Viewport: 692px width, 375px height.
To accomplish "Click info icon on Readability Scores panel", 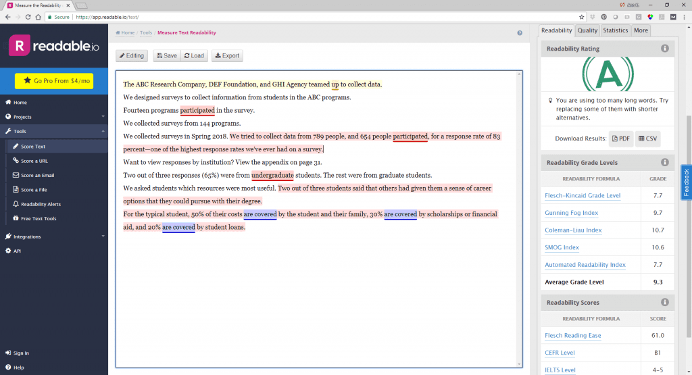I will 665,302.
